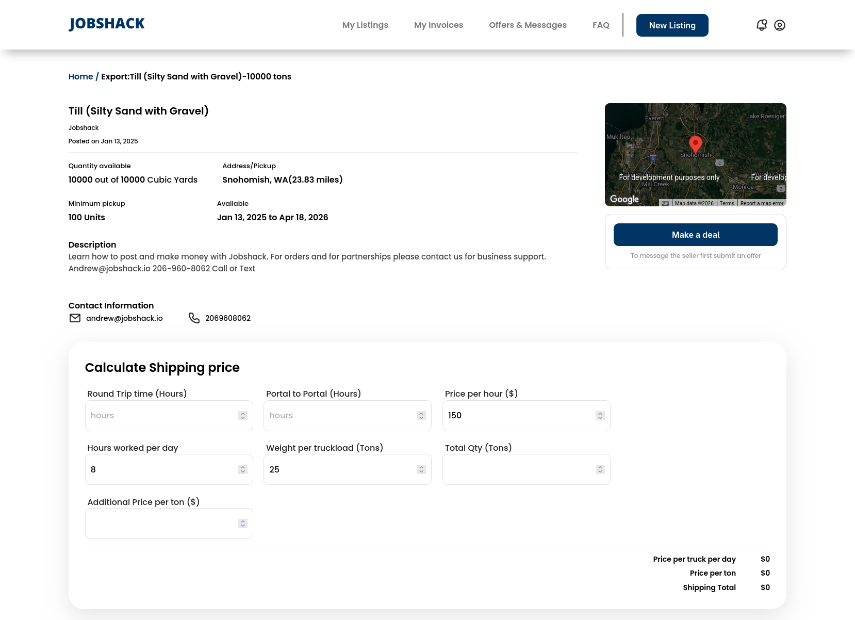Click the envelope icon beside andrew@jobshack.io

point(75,318)
